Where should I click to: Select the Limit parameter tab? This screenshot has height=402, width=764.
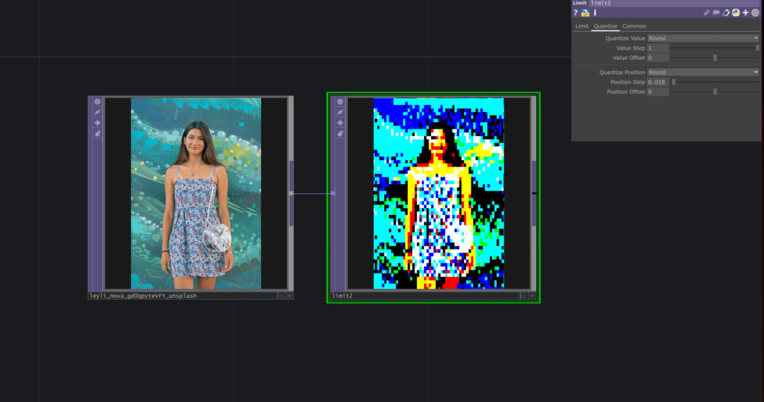point(581,26)
